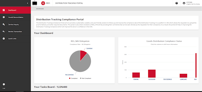
Task: Select the red Compliant pie slice
Action: tap(83, 55)
